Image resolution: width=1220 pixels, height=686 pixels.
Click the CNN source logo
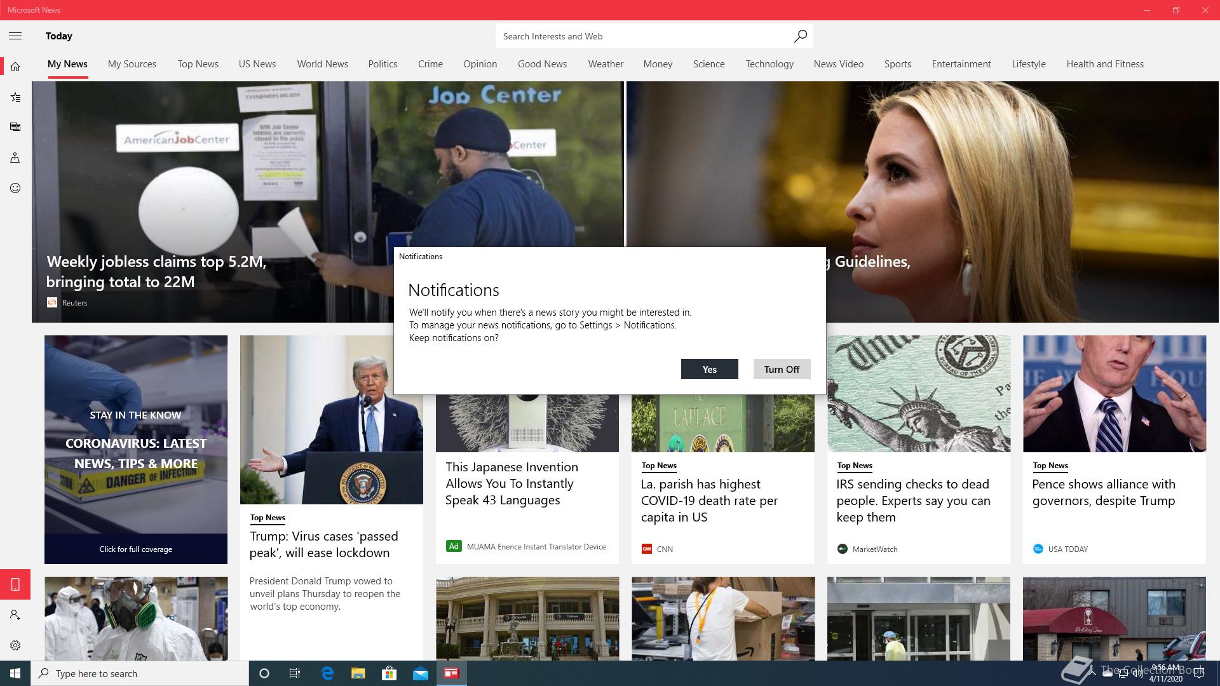(647, 549)
